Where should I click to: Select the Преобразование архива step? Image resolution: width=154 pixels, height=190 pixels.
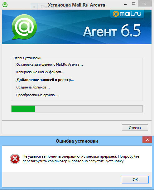click(37, 95)
